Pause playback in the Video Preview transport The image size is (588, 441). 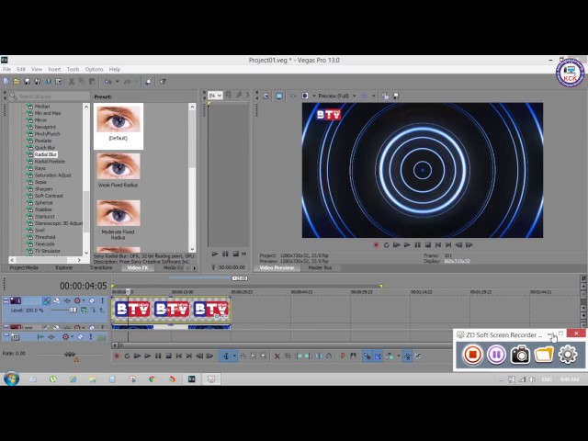(417, 245)
